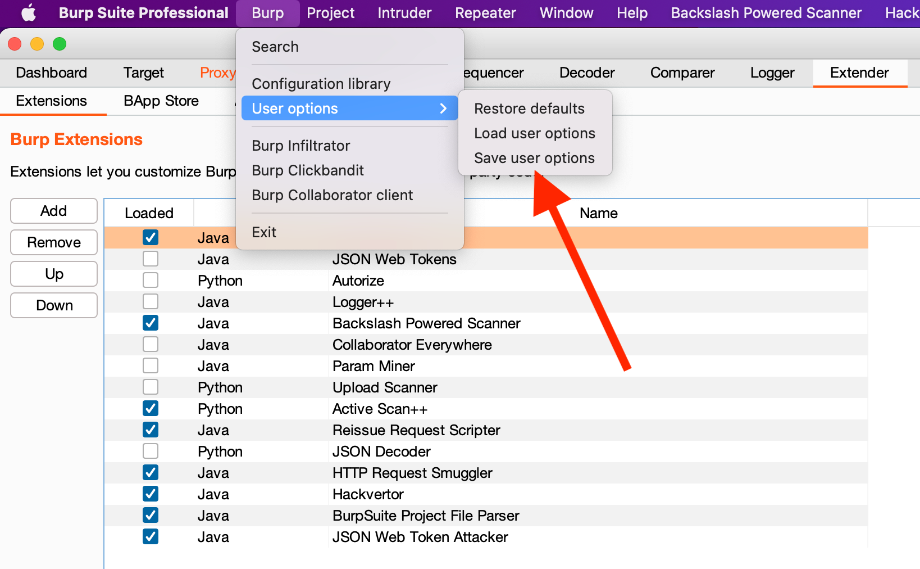
Task: Disable Reissue Request Scripter checkbox
Action: coord(151,430)
